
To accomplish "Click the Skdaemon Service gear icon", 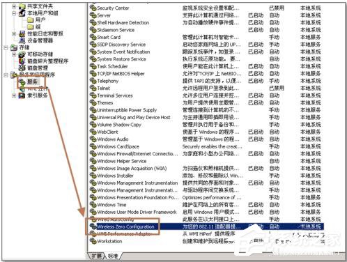I will point(93,29).
